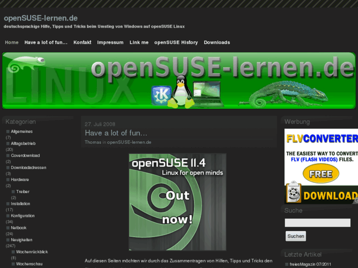
Task: Click into the Suche search field
Action: point(317,223)
